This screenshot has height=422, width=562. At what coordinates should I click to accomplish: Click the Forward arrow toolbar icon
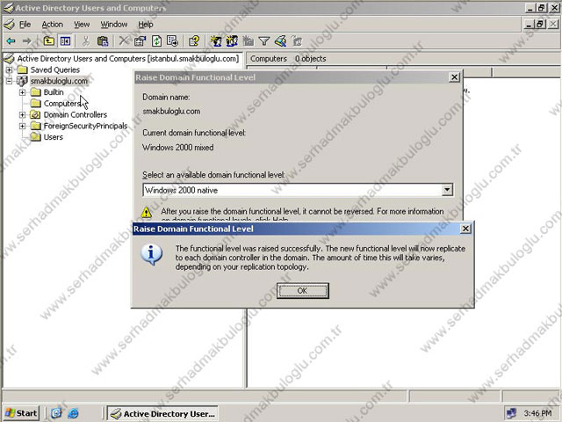coord(27,41)
